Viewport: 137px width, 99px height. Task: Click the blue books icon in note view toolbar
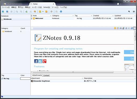click(x=132, y=28)
